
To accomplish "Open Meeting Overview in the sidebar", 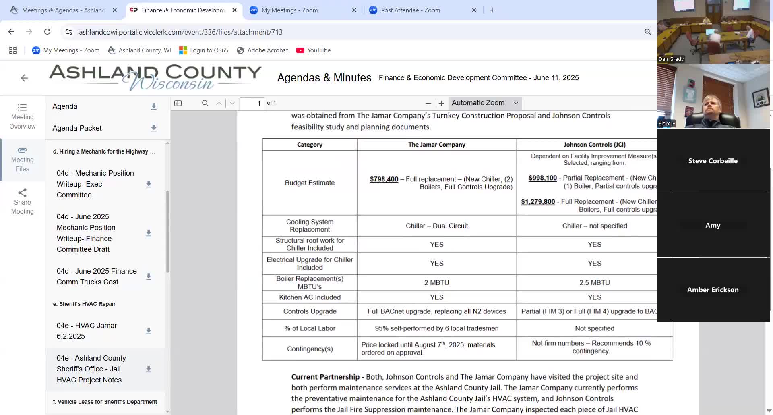I will pos(23,116).
